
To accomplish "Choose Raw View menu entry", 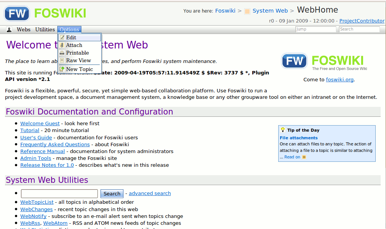I will pos(79,60).
